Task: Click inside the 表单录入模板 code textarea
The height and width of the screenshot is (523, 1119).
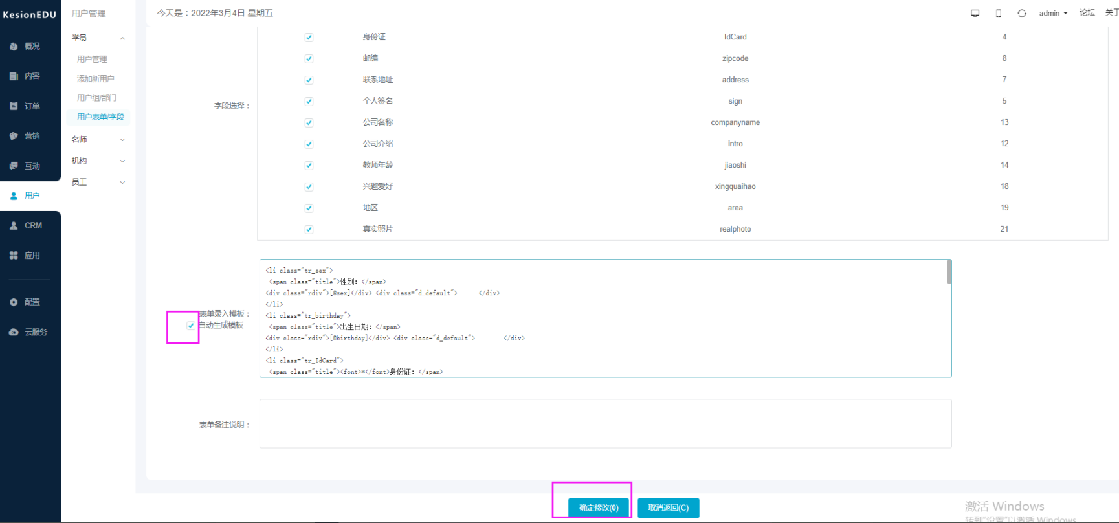Action: pyautogui.click(x=605, y=318)
